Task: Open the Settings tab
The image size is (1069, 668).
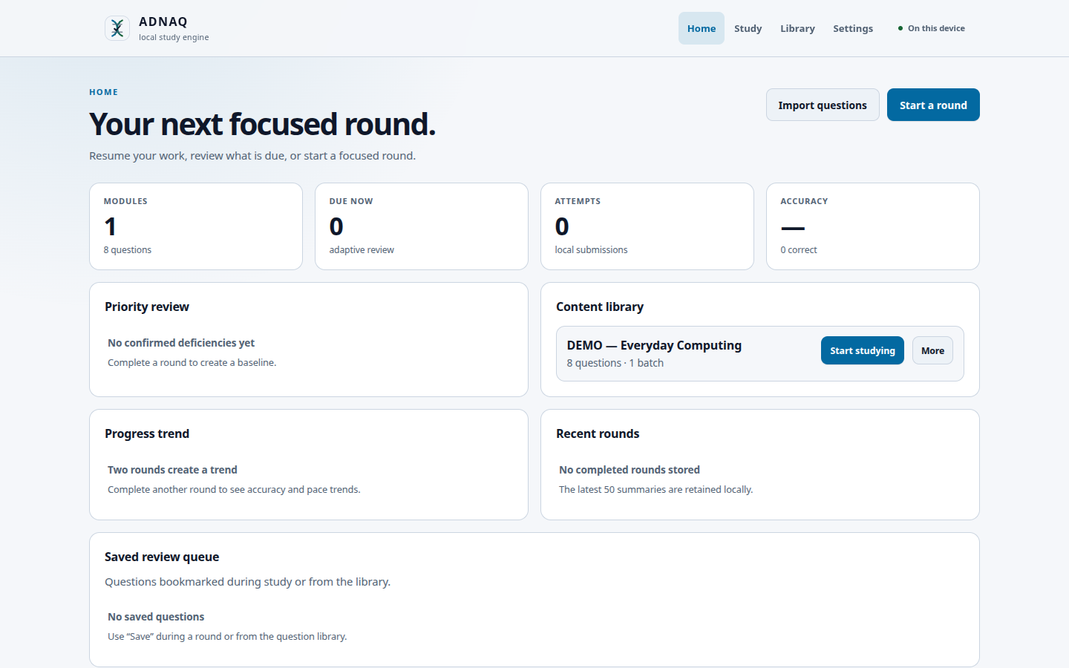Action: [853, 28]
